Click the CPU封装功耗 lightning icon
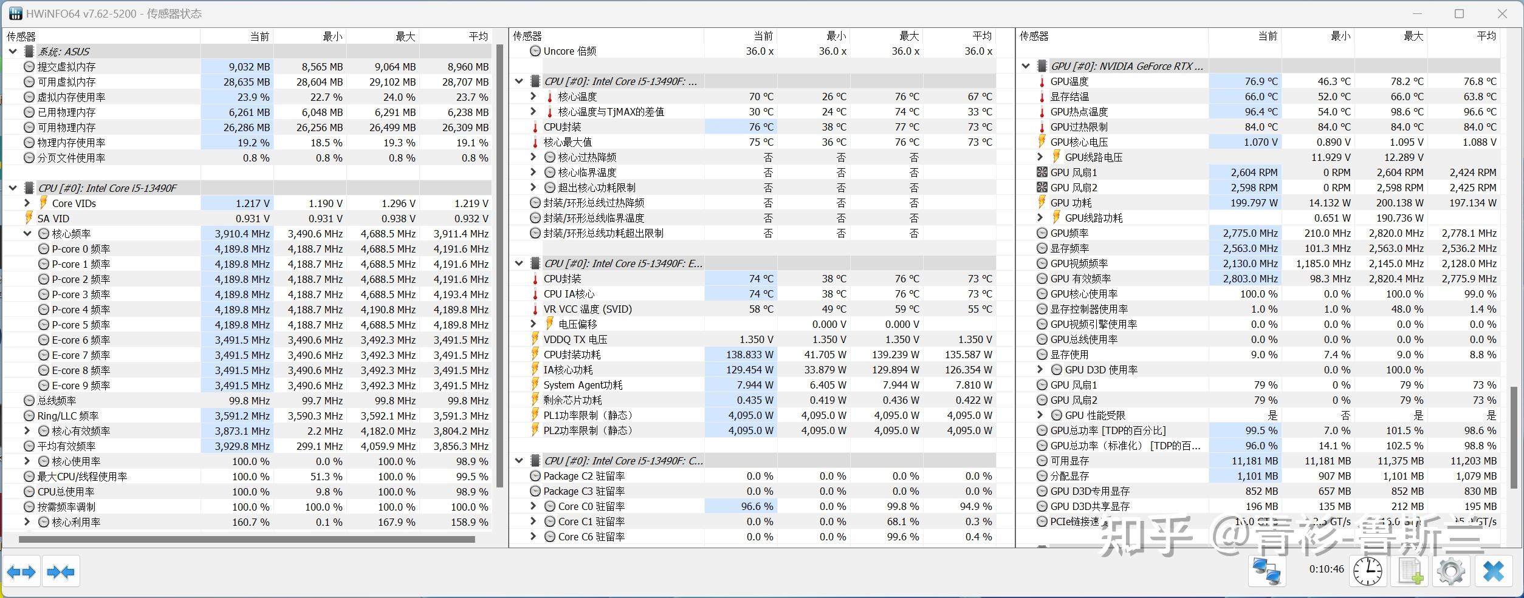 click(535, 355)
